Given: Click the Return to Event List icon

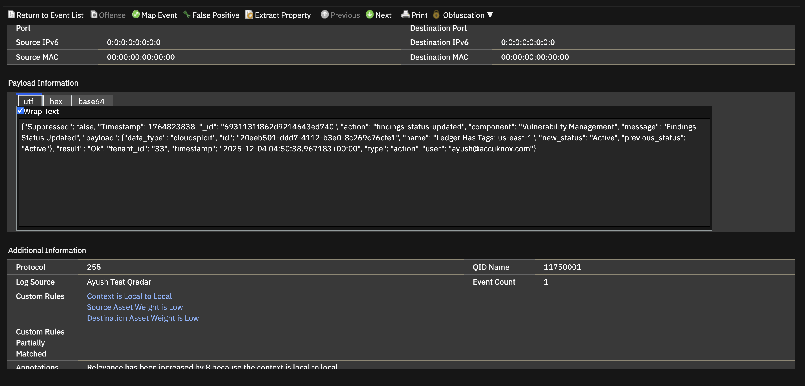Looking at the screenshot, I should 11,14.
